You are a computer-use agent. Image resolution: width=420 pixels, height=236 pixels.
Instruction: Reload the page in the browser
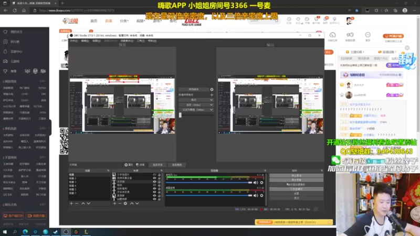pyautogui.click(x=15, y=10)
